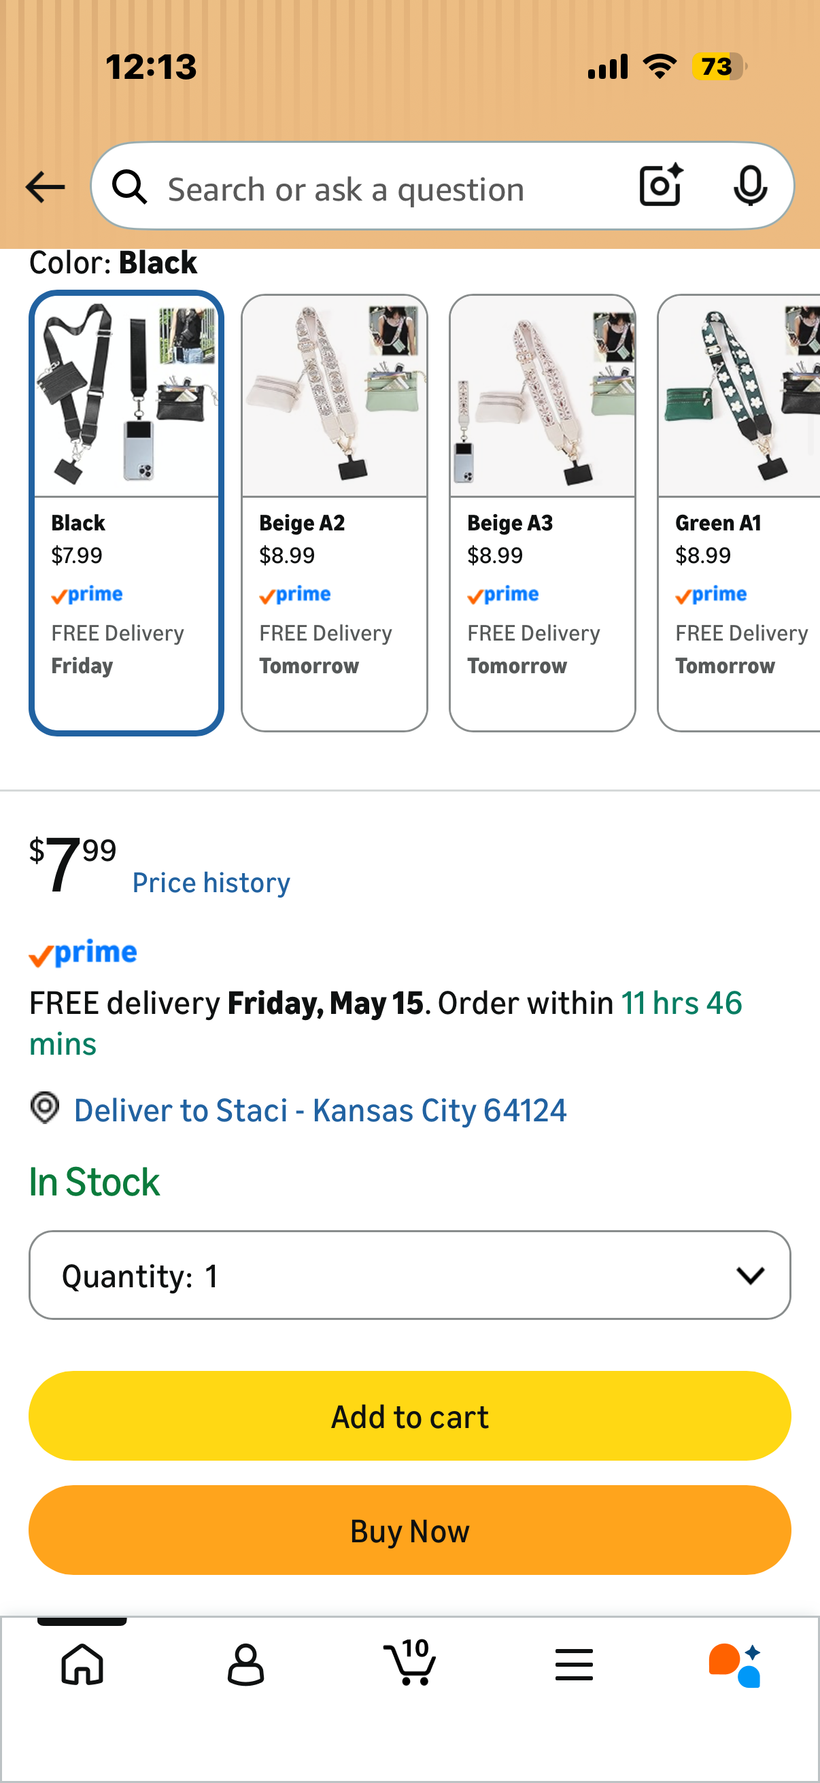Launch the Rufus AI assistant icon
This screenshot has width=820, height=1783.
pyautogui.click(x=735, y=1665)
